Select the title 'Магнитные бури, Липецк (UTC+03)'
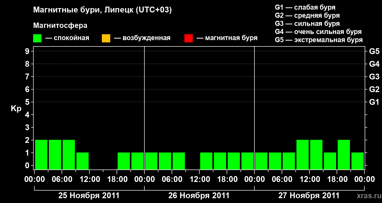The width and height of the screenshot is (382, 203). point(102,10)
